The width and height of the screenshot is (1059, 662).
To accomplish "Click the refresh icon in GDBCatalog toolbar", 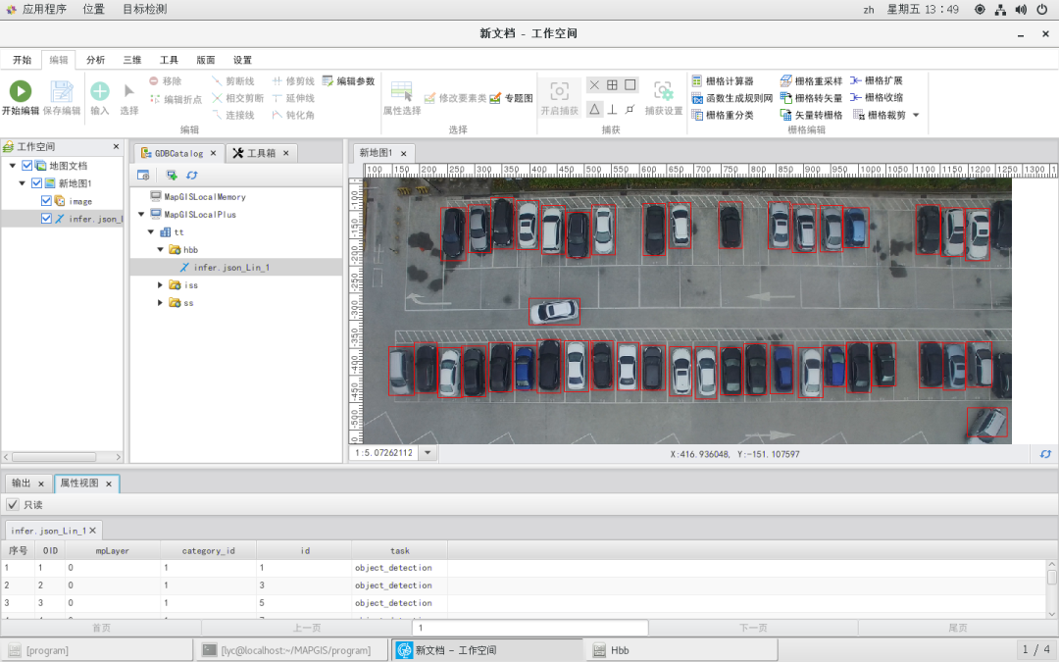I will [192, 175].
